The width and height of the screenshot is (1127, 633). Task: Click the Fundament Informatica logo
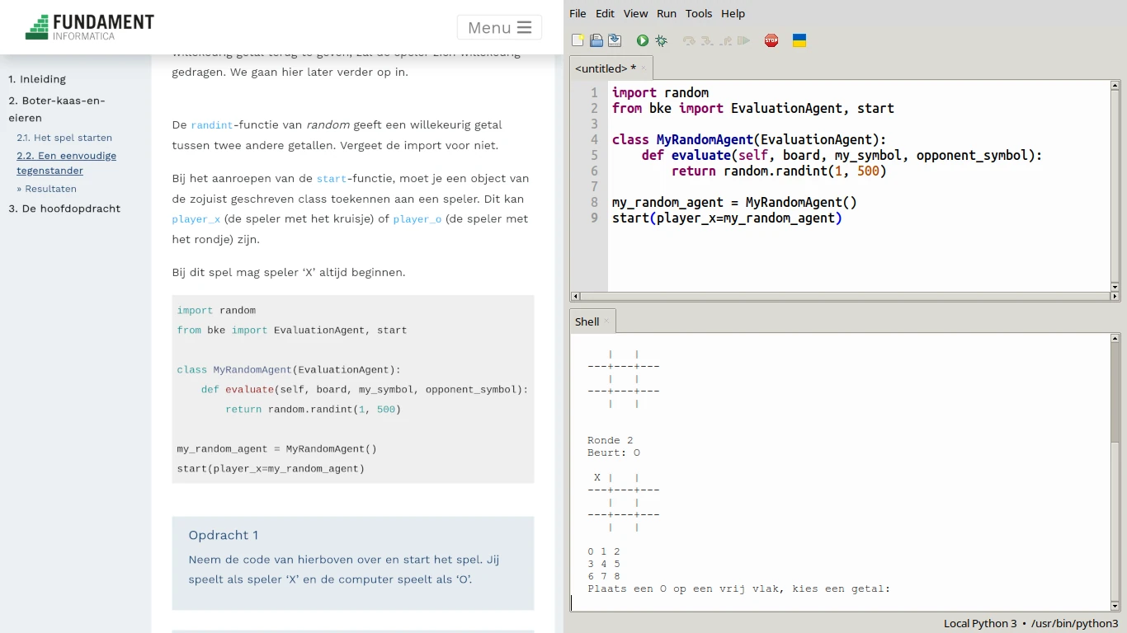[x=89, y=26]
